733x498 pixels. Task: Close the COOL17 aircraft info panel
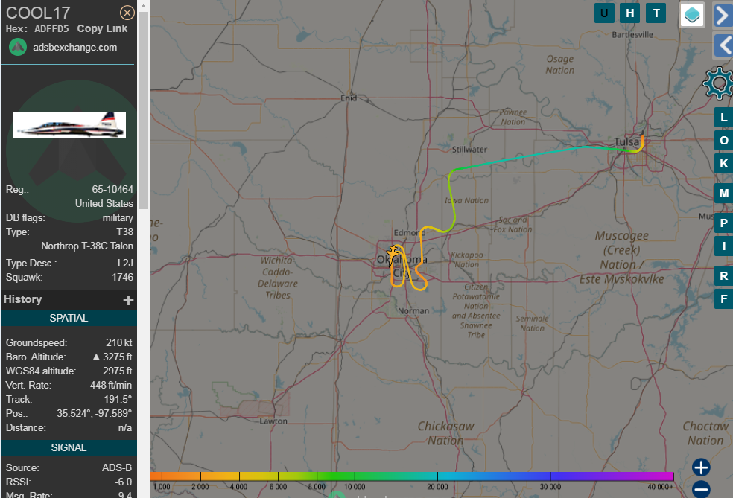pyautogui.click(x=127, y=13)
